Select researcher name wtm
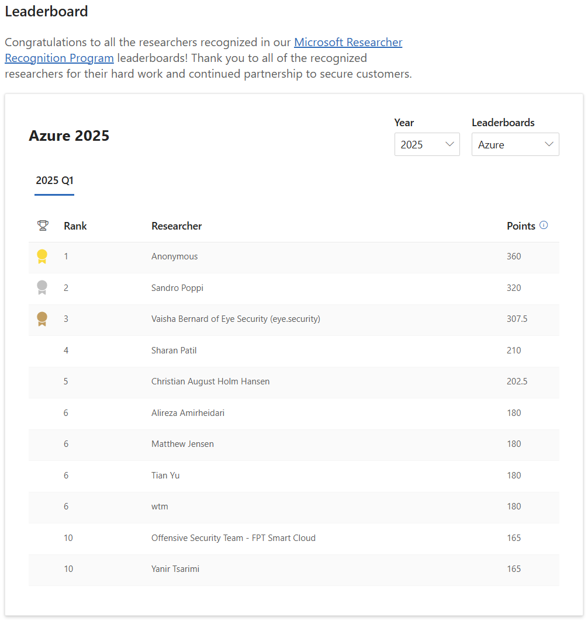Screen dimensions: 588x621 click(x=160, y=506)
